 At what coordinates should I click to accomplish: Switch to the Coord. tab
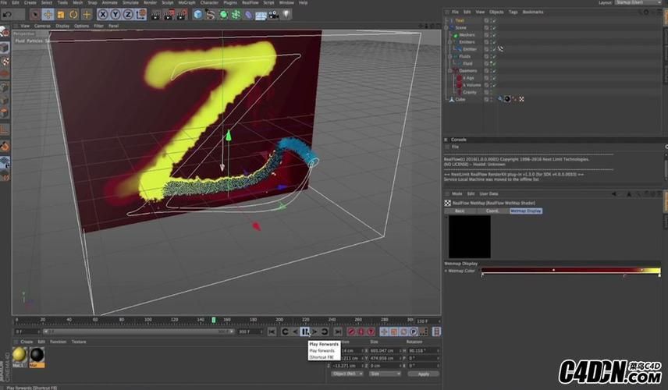point(492,211)
